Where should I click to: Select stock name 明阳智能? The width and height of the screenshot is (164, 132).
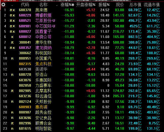[x=43, y=128]
